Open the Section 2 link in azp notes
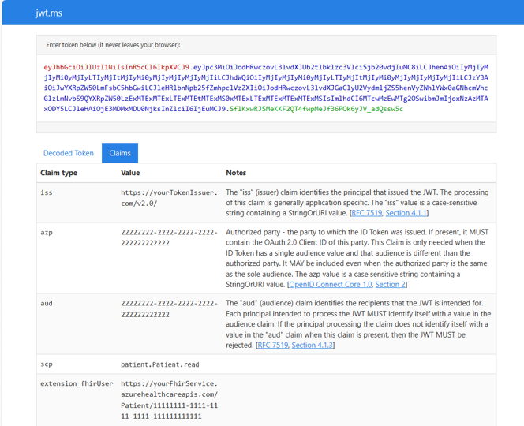This screenshot has width=524, height=426. [390, 284]
